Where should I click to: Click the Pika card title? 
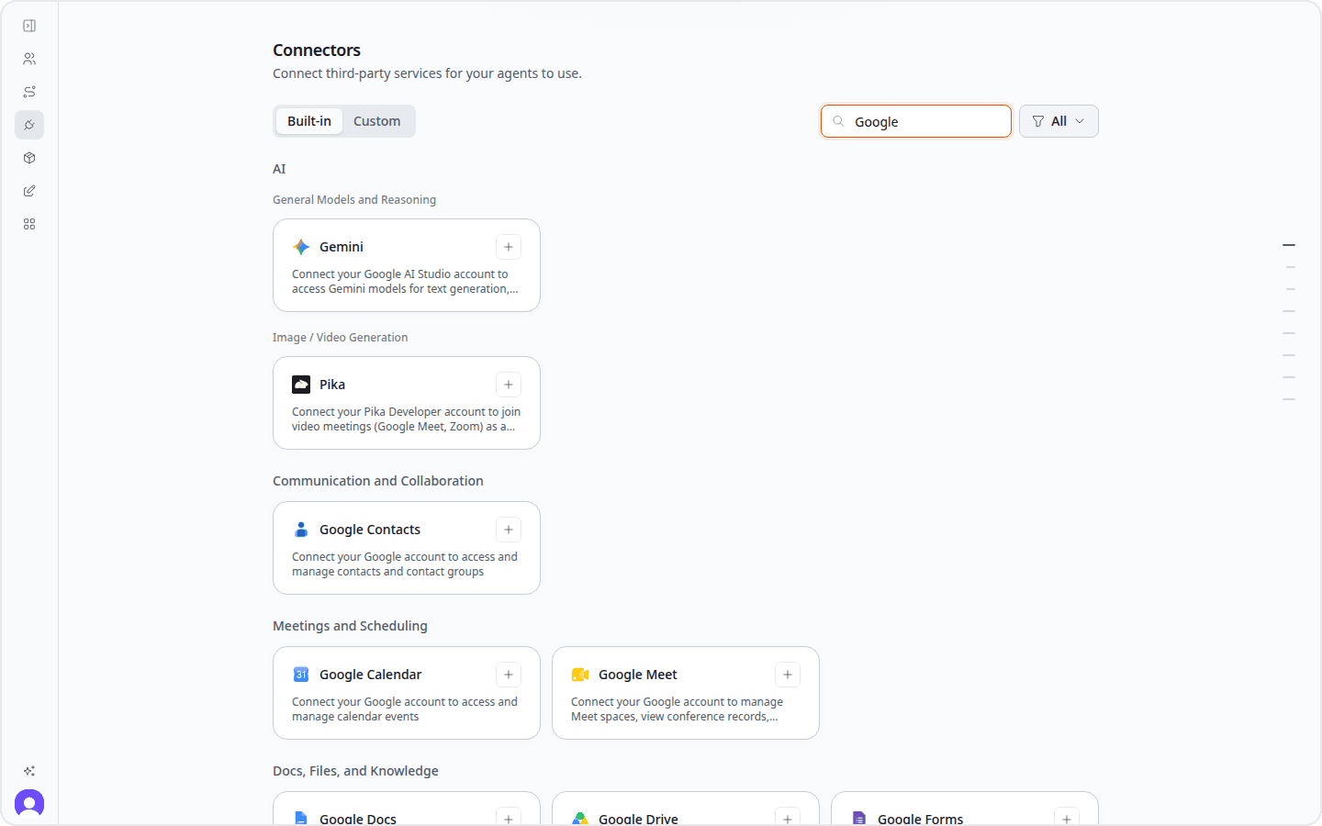[332, 385]
